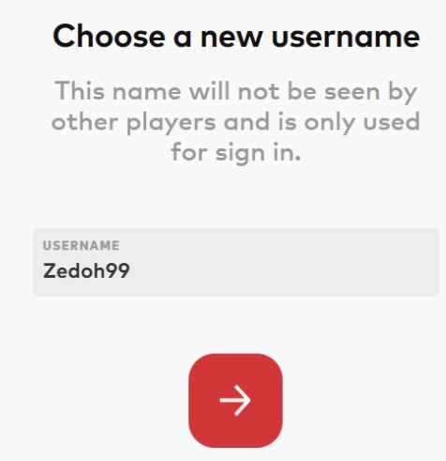Screen dimensions: 446x461
Task: Select the 'Choose a new username' heading
Action: (236, 37)
